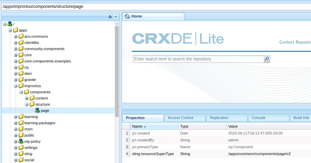
Task: Select the sling:resourceSuperType property name
Action: coord(153,154)
